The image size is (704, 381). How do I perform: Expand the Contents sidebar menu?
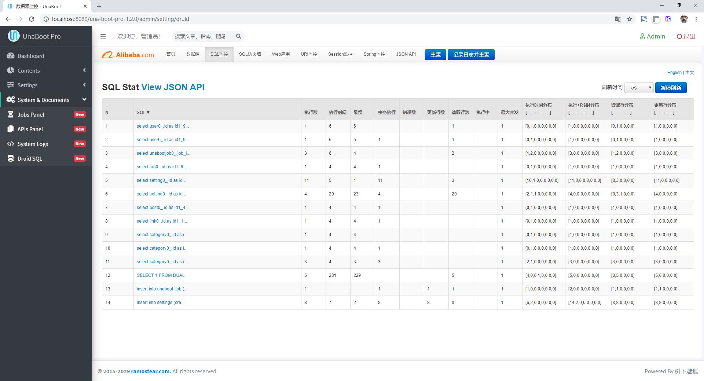(x=29, y=70)
